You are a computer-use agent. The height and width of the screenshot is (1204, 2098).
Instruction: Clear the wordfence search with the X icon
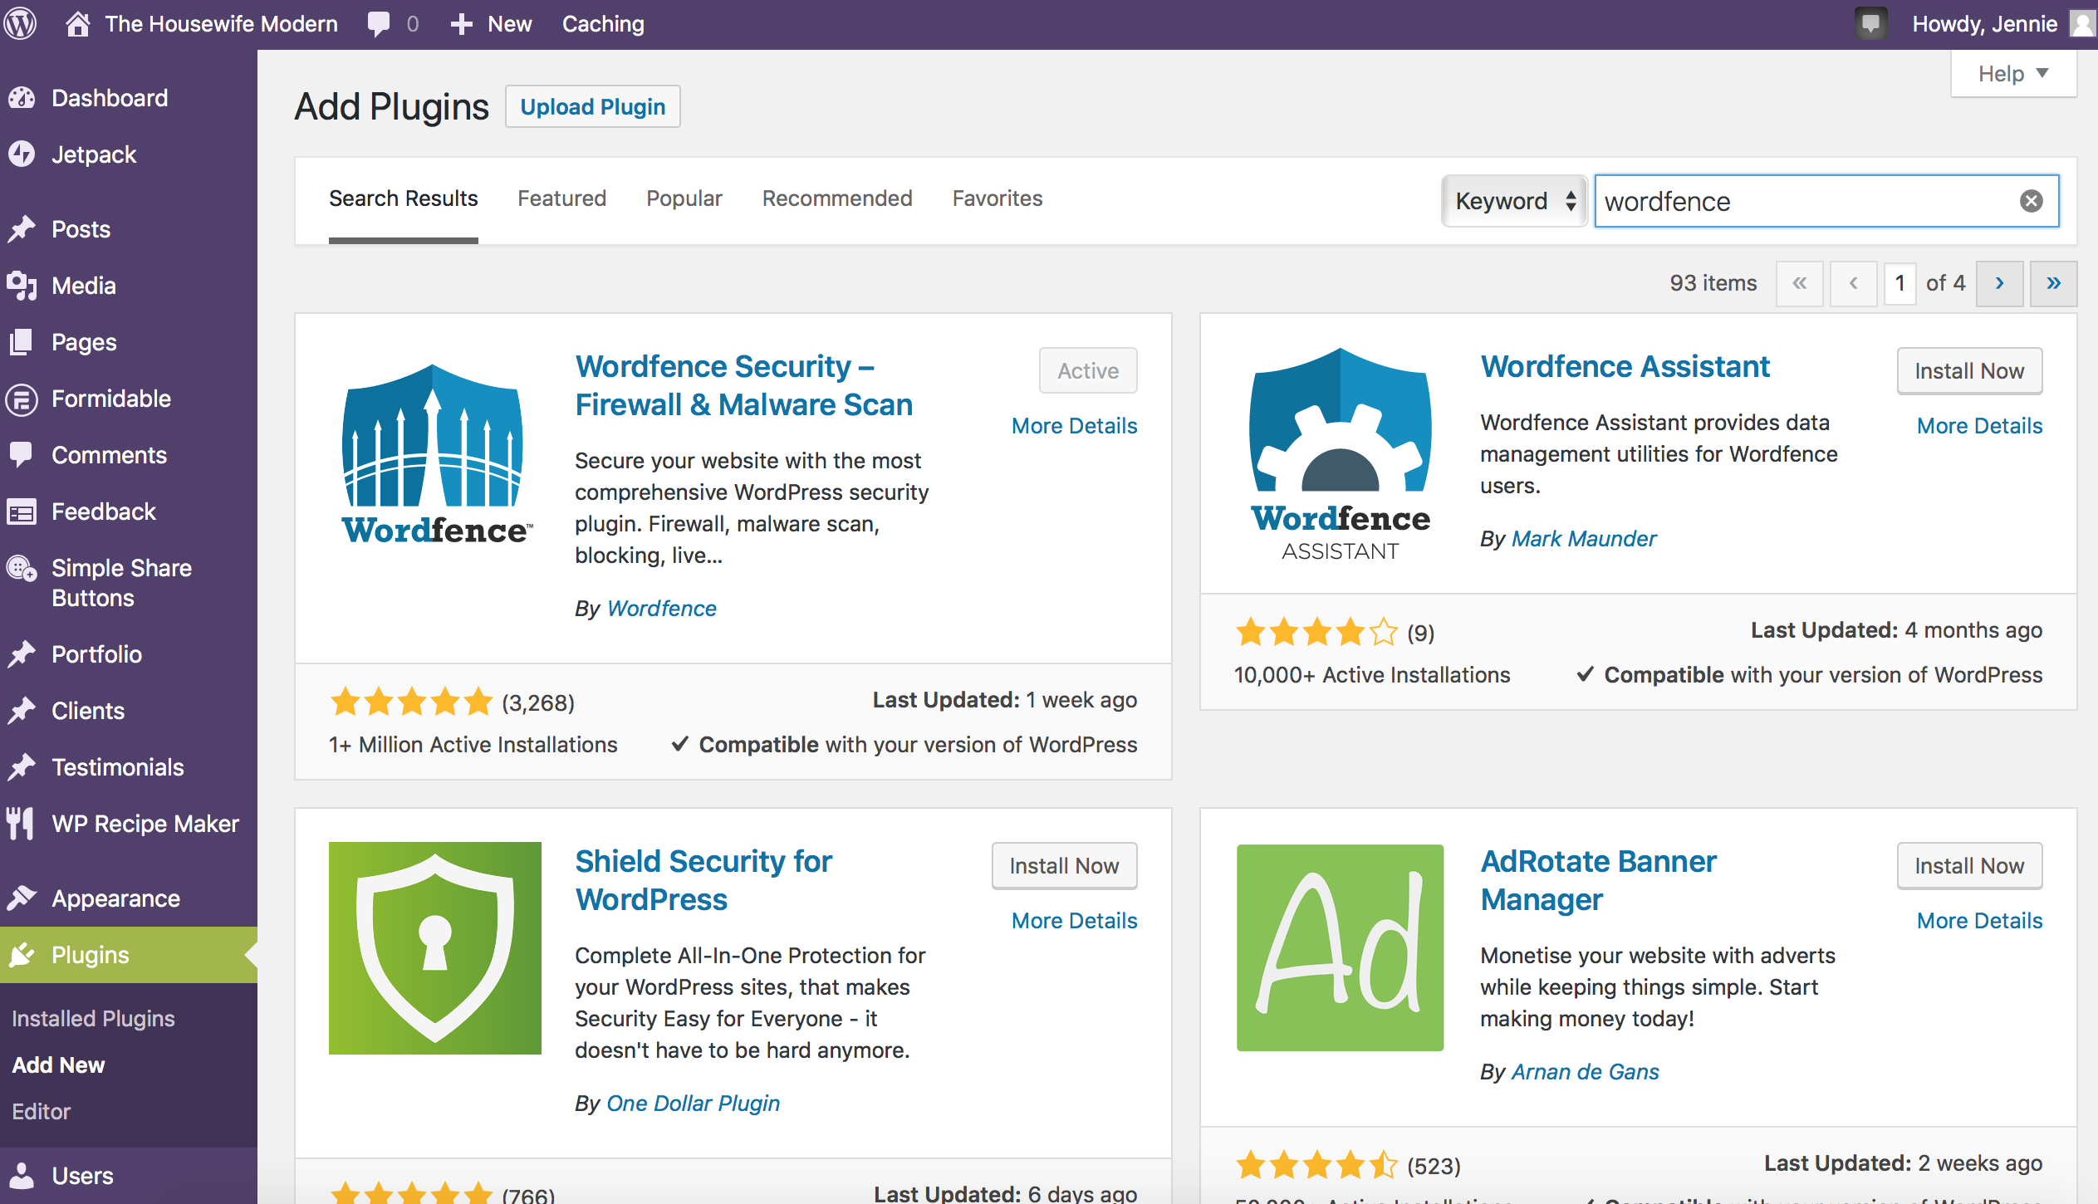(2032, 201)
